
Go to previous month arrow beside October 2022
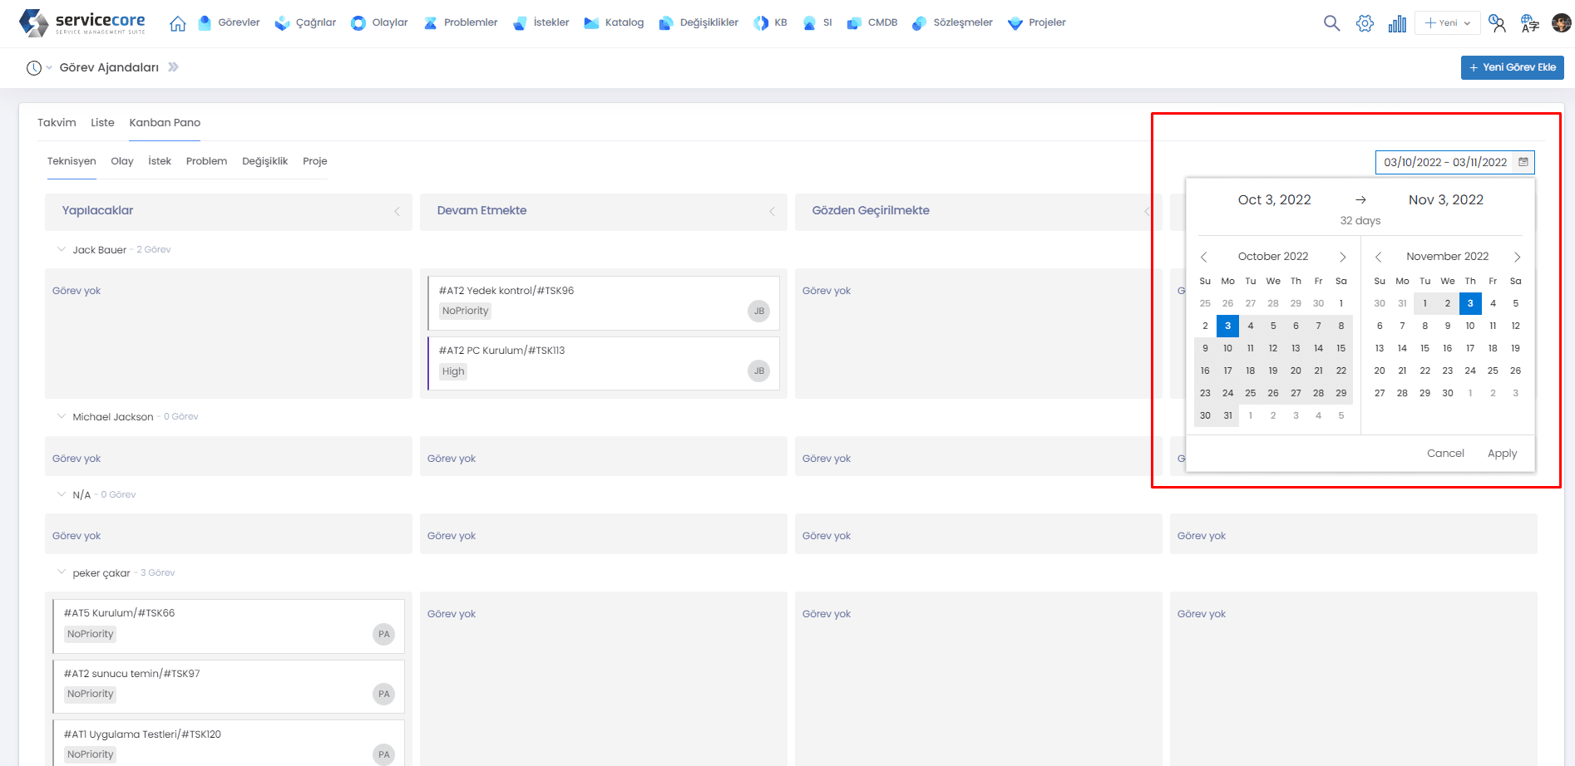point(1203,257)
